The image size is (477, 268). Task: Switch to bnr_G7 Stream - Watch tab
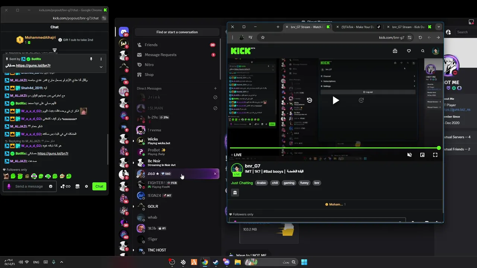308,27
